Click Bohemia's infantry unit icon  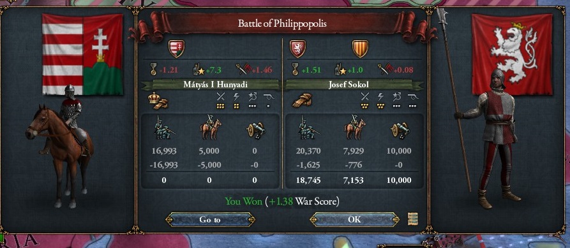[x=309, y=128]
